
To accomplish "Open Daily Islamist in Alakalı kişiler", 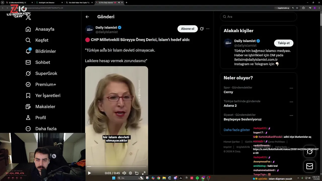I will [245, 41].
